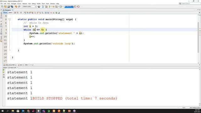Click the Redo toolbar icon
The height and width of the screenshot is (113, 201).
(x=19, y=7)
